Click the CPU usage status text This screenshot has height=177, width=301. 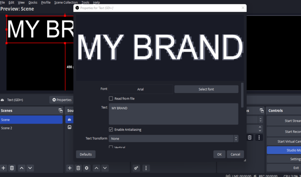[292, 176]
